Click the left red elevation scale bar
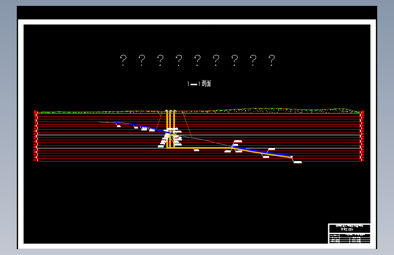This screenshot has width=394, height=255. pos(36,136)
